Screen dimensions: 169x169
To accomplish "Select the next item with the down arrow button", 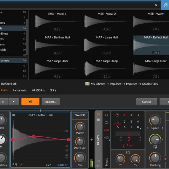I will [14, 102].
